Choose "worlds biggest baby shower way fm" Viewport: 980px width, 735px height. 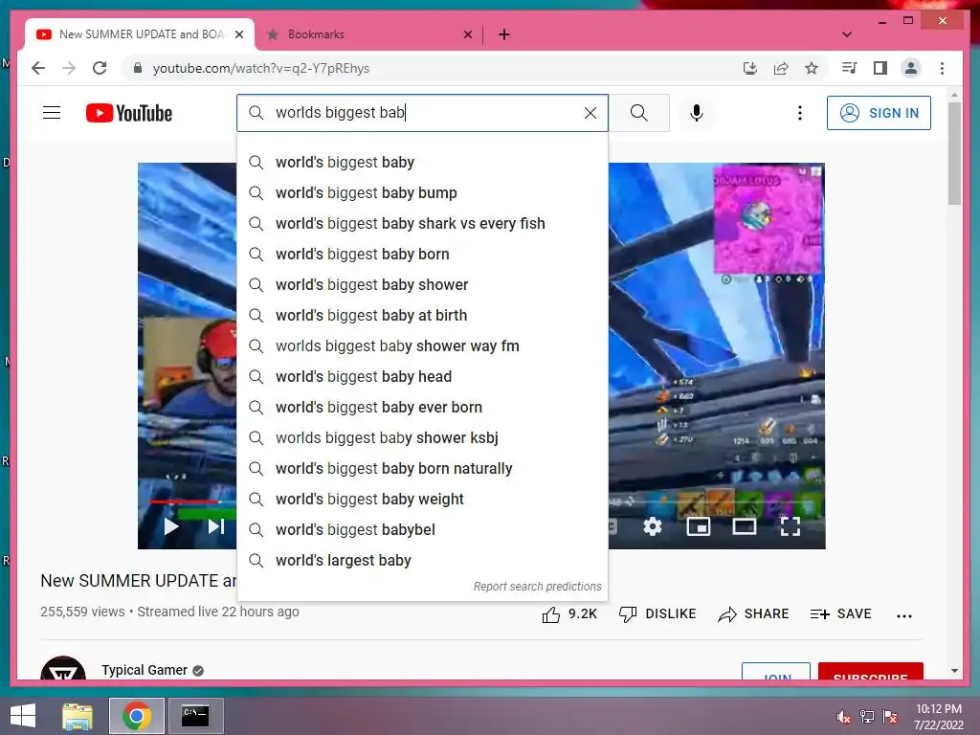pos(422,346)
